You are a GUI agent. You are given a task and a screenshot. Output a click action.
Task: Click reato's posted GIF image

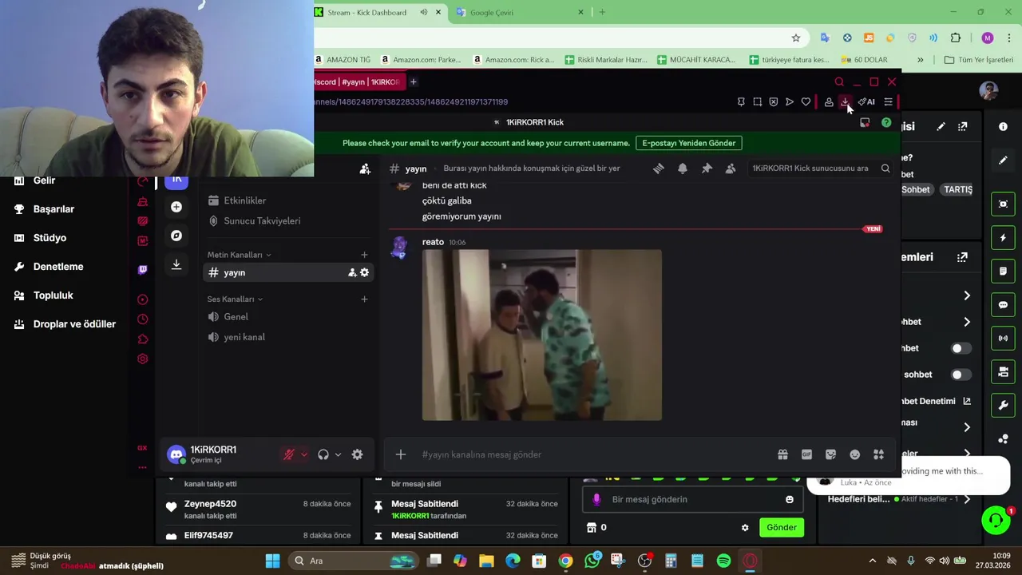point(542,335)
